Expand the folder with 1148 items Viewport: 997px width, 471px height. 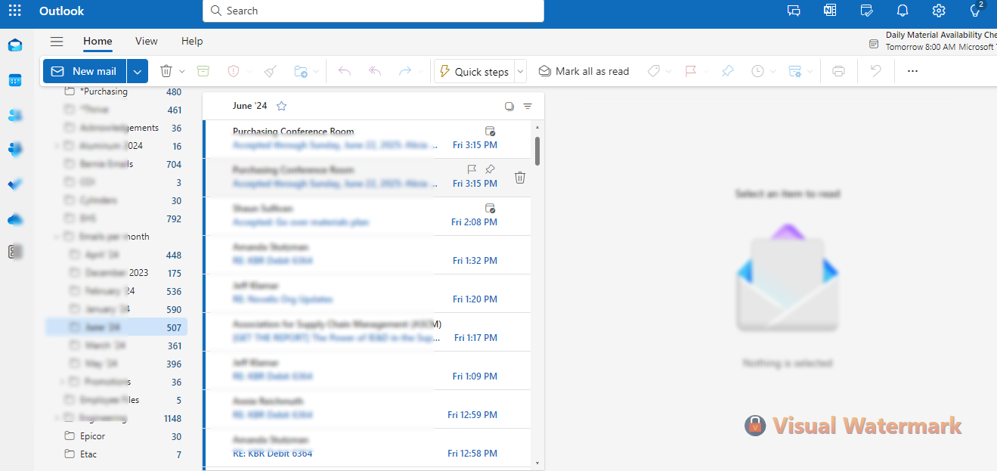pos(57,418)
